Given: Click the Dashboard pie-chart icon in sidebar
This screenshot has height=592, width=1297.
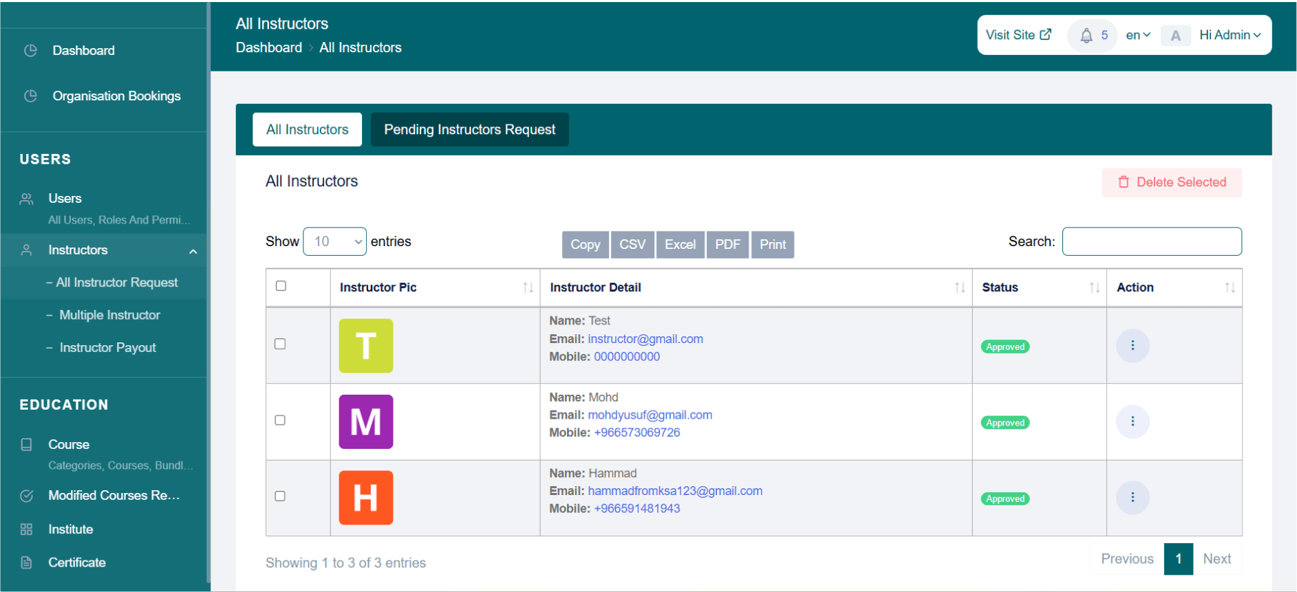Looking at the screenshot, I should click(30, 50).
